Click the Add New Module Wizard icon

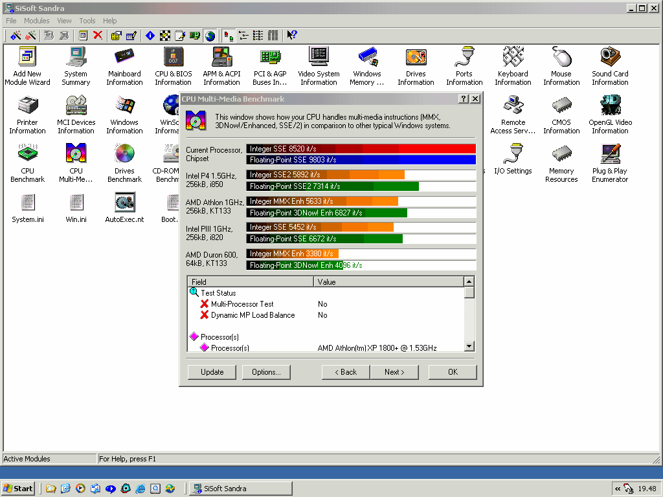click(x=27, y=60)
